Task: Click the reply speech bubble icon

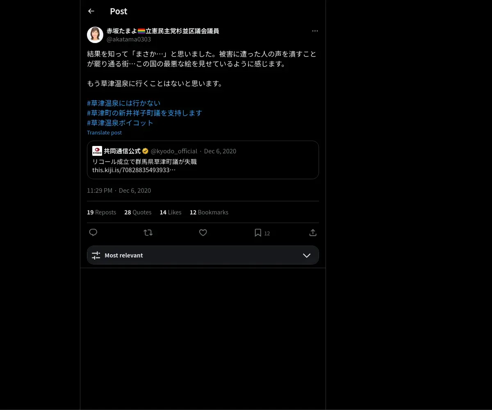Action: [x=93, y=232]
